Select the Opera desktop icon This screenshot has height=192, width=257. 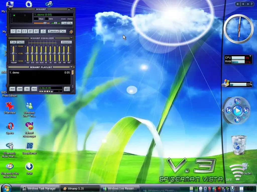(x=10, y=128)
